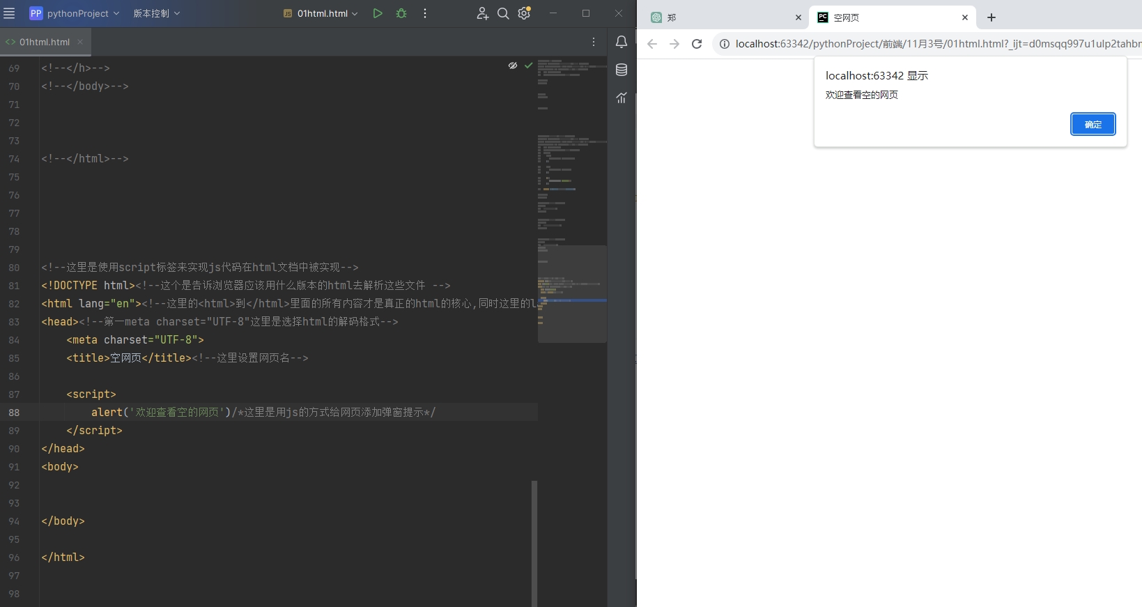Viewport: 1142px width, 607px height.
Task: Click the code minimap viewport
Action: pos(572,293)
